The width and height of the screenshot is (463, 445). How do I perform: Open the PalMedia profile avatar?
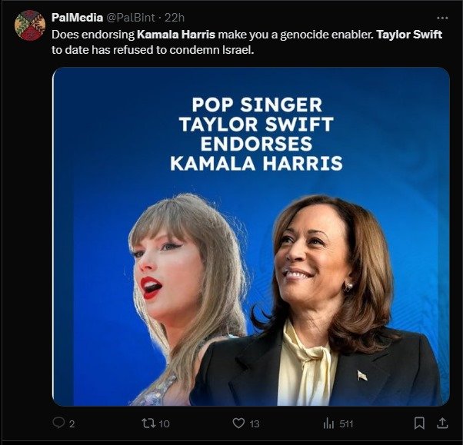(30, 25)
